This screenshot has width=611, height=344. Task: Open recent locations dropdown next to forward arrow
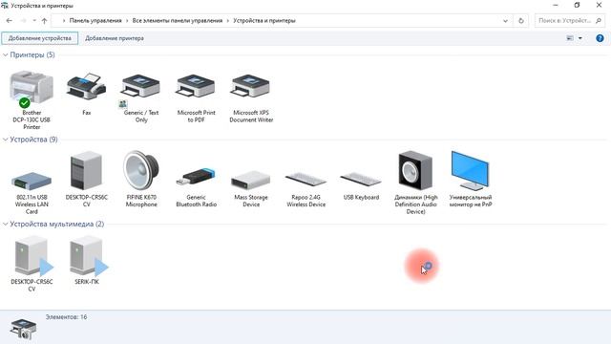point(34,21)
